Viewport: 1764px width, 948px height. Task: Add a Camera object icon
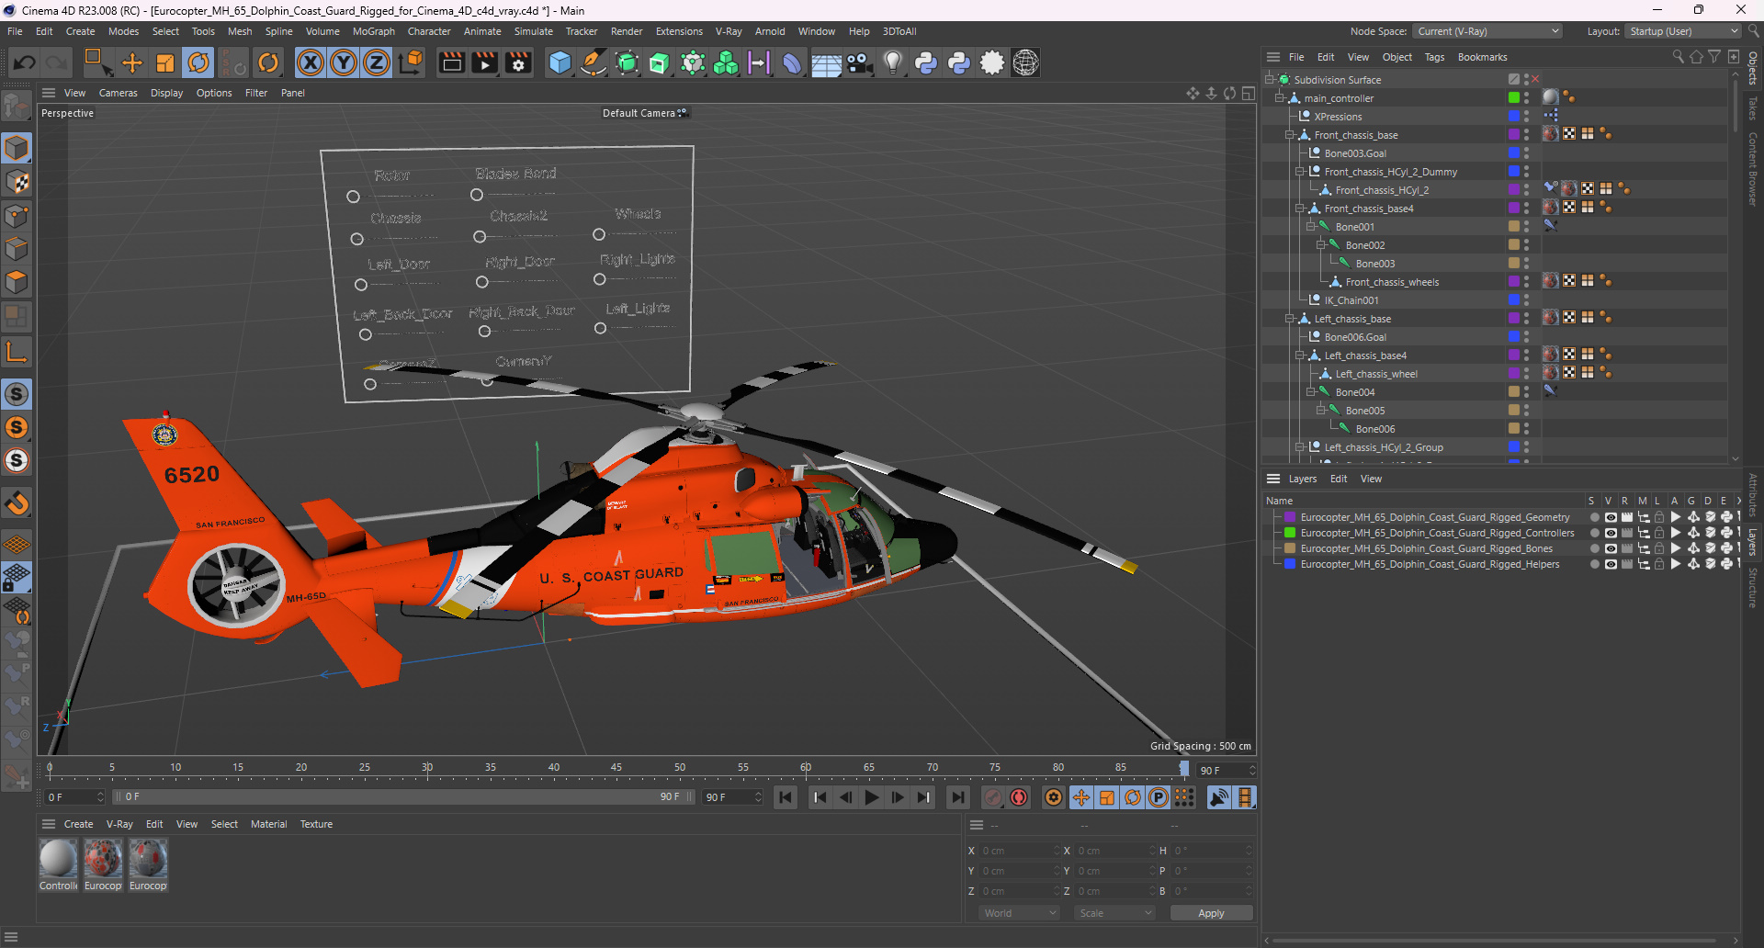[859, 62]
